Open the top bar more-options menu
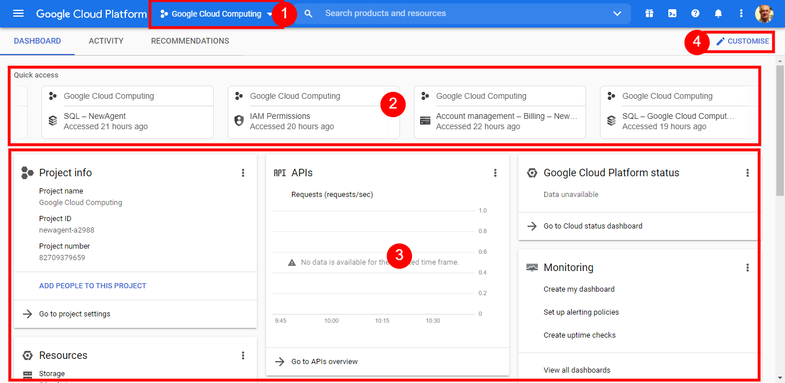Image resolution: width=785 pixels, height=383 pixels. pyautogui.click(x=741, y=13)
